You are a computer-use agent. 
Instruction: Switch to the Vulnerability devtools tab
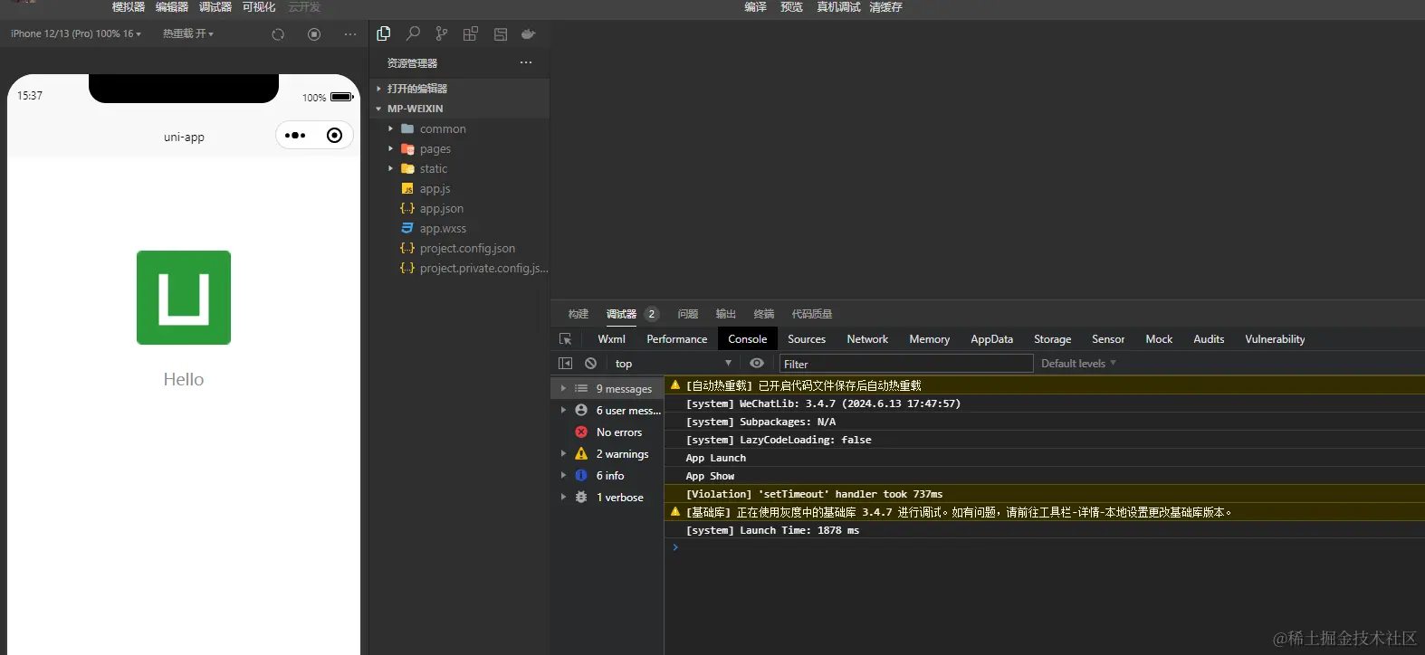(x=1275, y=339)
